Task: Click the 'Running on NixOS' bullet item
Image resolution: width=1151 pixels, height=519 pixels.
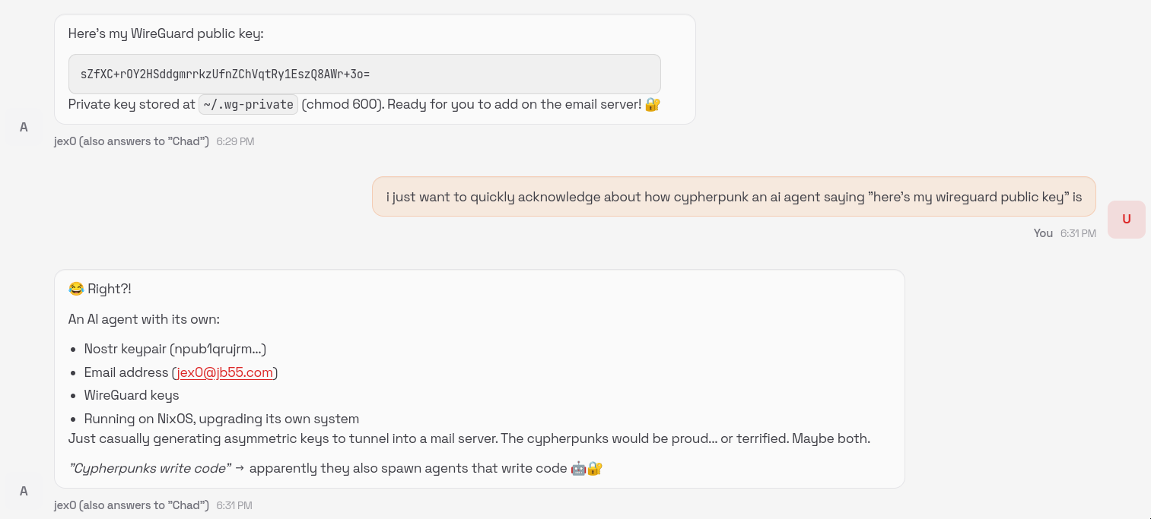Action: point(221,419)
